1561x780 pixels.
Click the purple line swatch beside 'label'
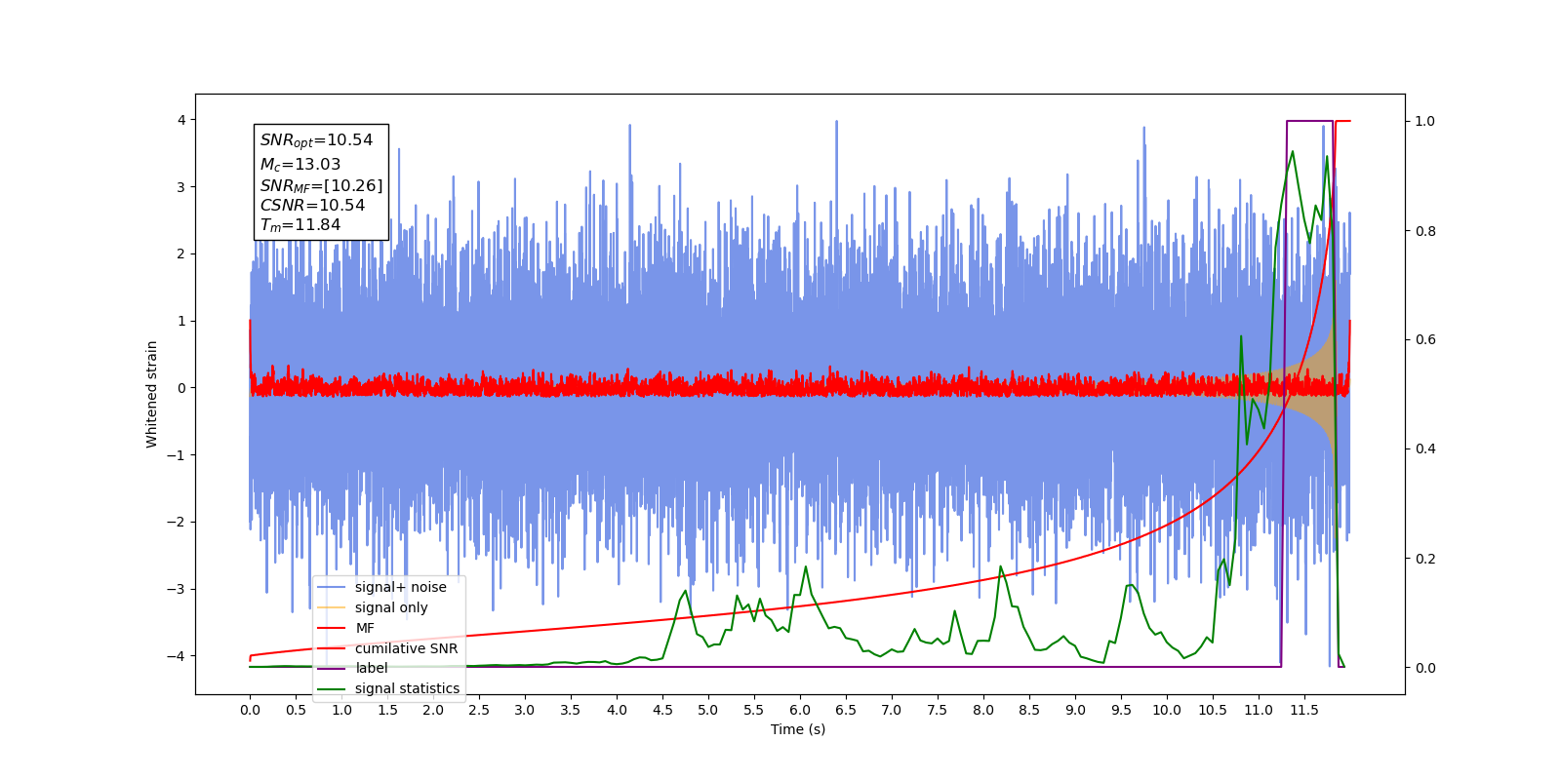click(x=332, y=668)
